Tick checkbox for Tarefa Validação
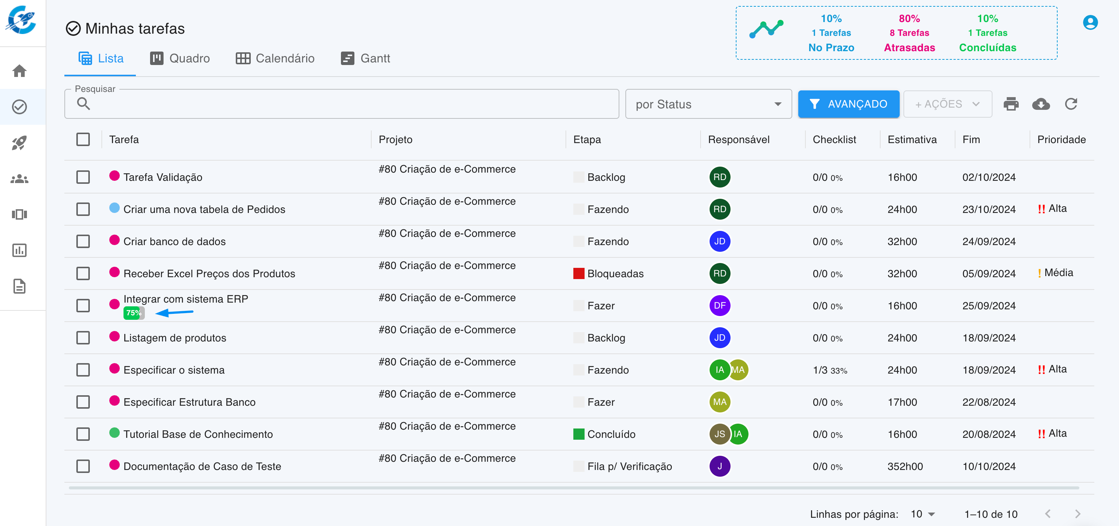The width and height of the screenshot is (1119, 526). [83, 177]
